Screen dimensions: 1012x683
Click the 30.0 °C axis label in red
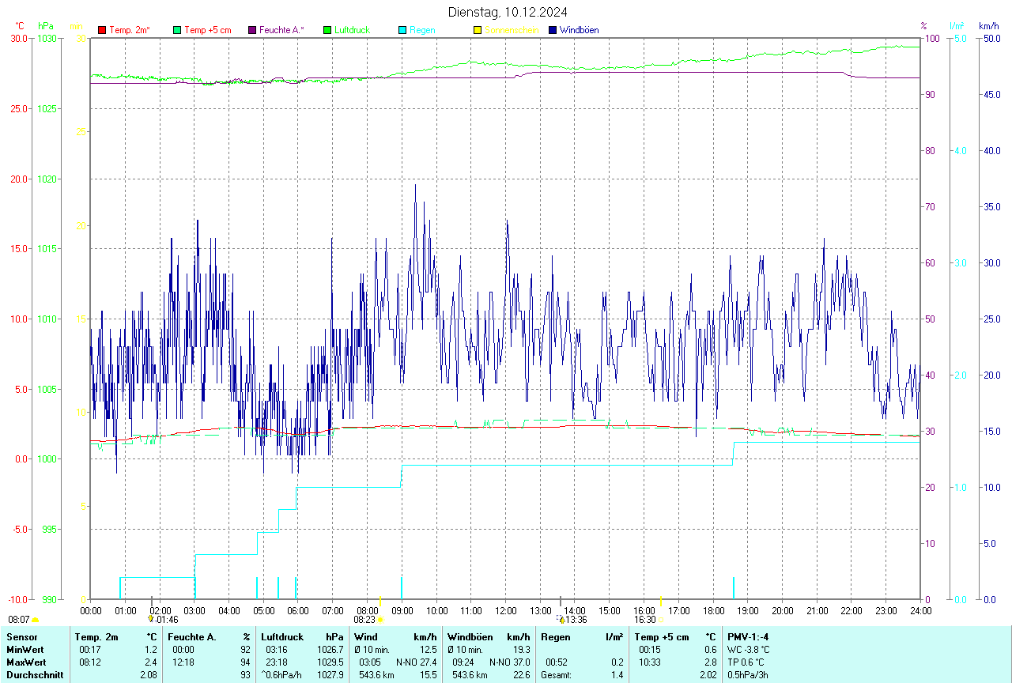pos(19,38)
